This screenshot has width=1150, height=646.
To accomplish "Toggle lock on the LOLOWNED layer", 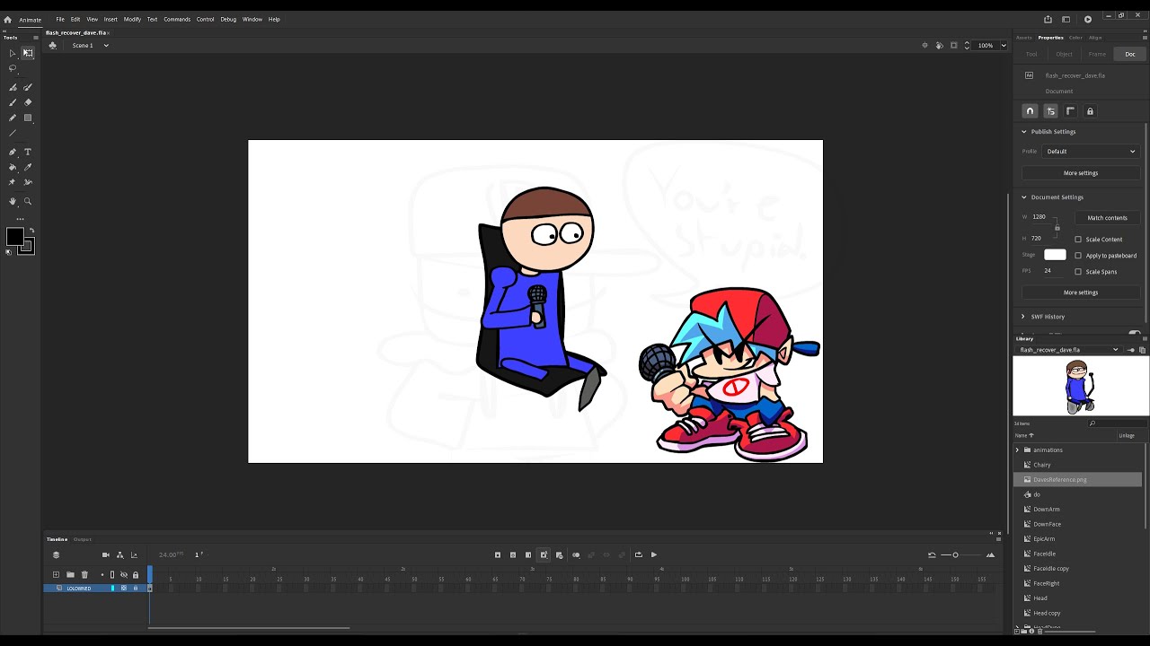I will [136, 588].
